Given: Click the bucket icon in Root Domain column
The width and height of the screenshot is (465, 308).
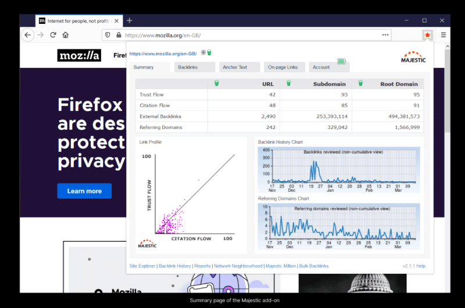Looking at the screenshot, I should pyautogui.click(x=360, y=83).
